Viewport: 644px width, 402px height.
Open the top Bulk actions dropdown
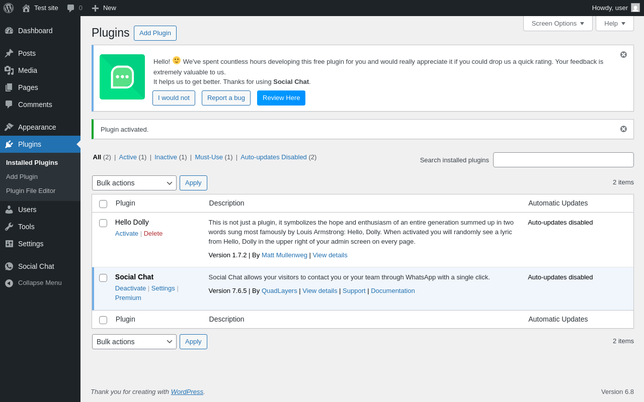(x=134, y=183)
